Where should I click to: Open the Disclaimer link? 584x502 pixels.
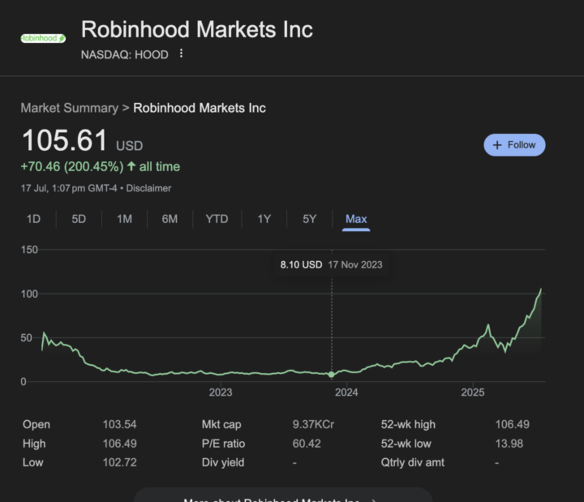pos(148,188)
